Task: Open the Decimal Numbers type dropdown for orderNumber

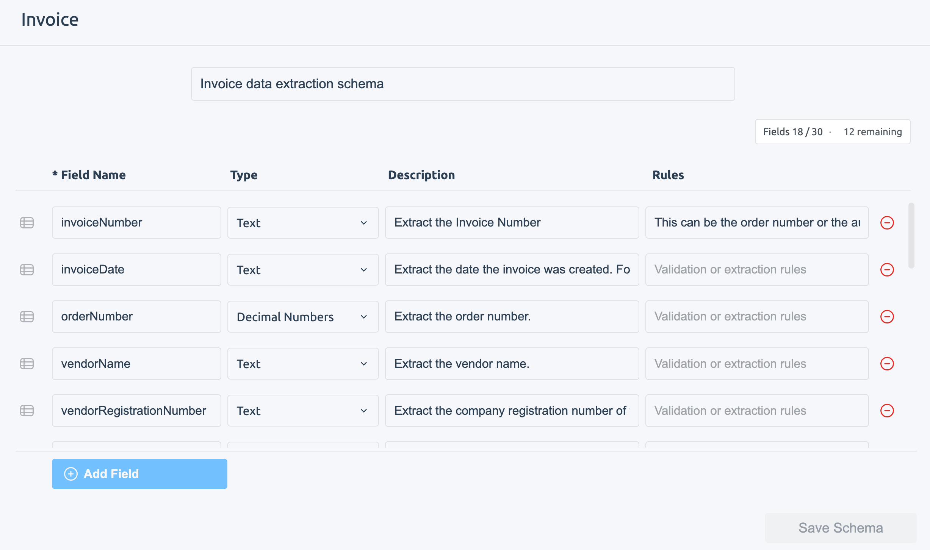Action: [303, 316]
